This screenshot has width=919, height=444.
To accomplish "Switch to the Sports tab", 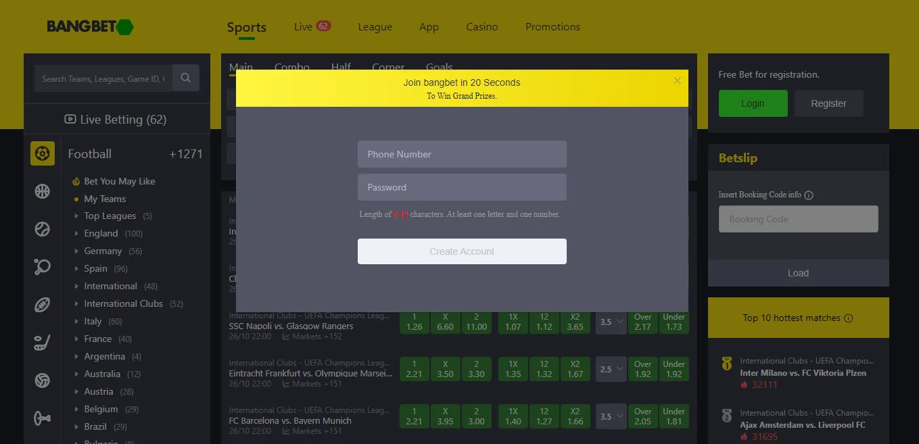I will [x=246, y=28].
